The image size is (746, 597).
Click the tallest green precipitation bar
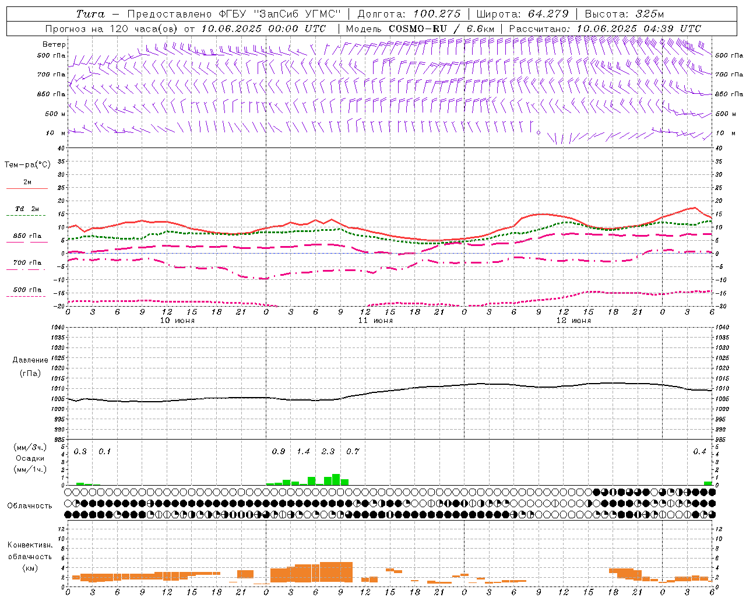(336, 480)
